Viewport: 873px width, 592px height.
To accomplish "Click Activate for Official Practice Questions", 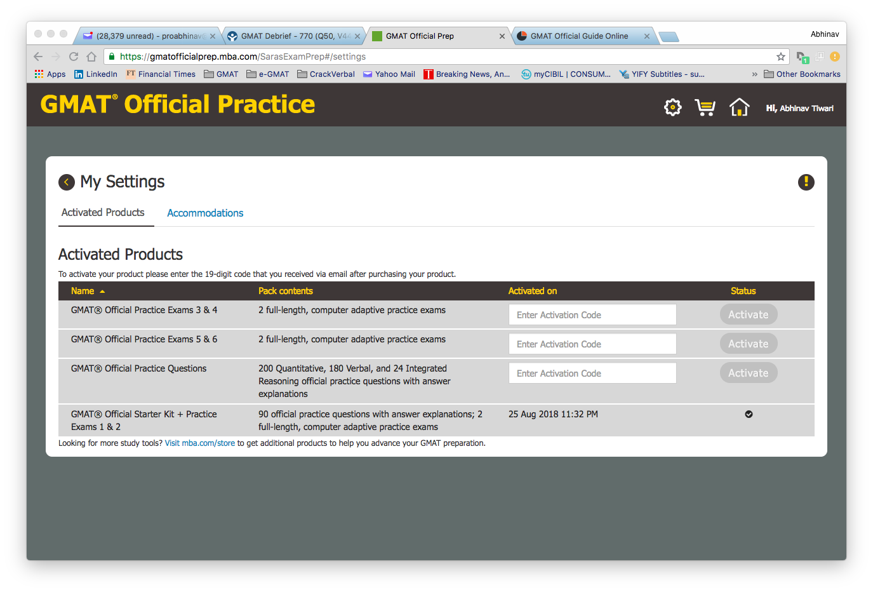I will (748, 373).
